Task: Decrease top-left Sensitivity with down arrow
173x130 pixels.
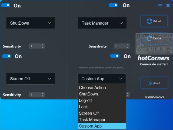Action: tap(43, 47)
